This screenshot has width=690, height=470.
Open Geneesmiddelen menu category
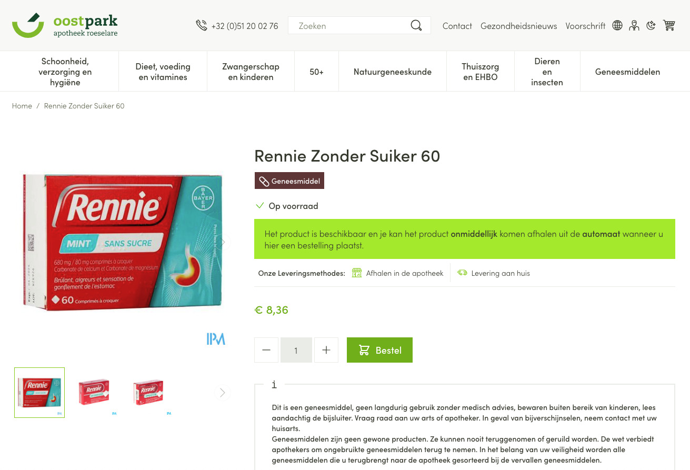(x=627, y=72)
